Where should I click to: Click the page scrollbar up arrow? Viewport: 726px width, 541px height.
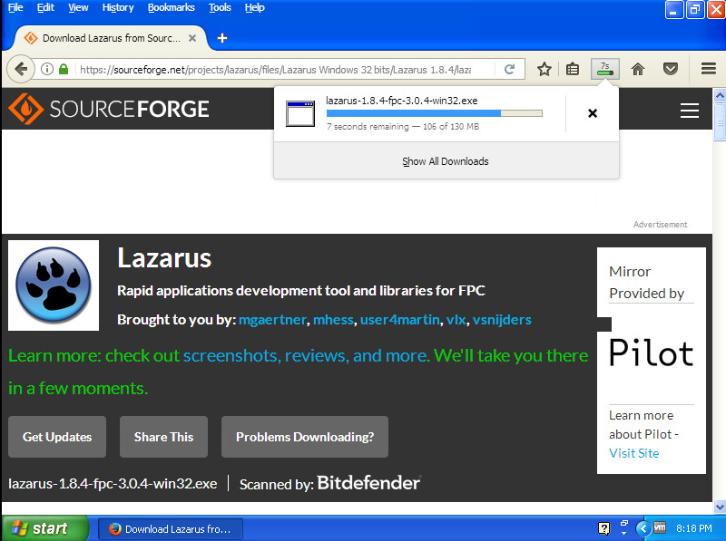[720, 95]
